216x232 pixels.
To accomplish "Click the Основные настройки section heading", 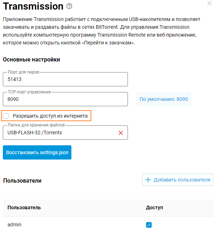I will coord(32,60).
